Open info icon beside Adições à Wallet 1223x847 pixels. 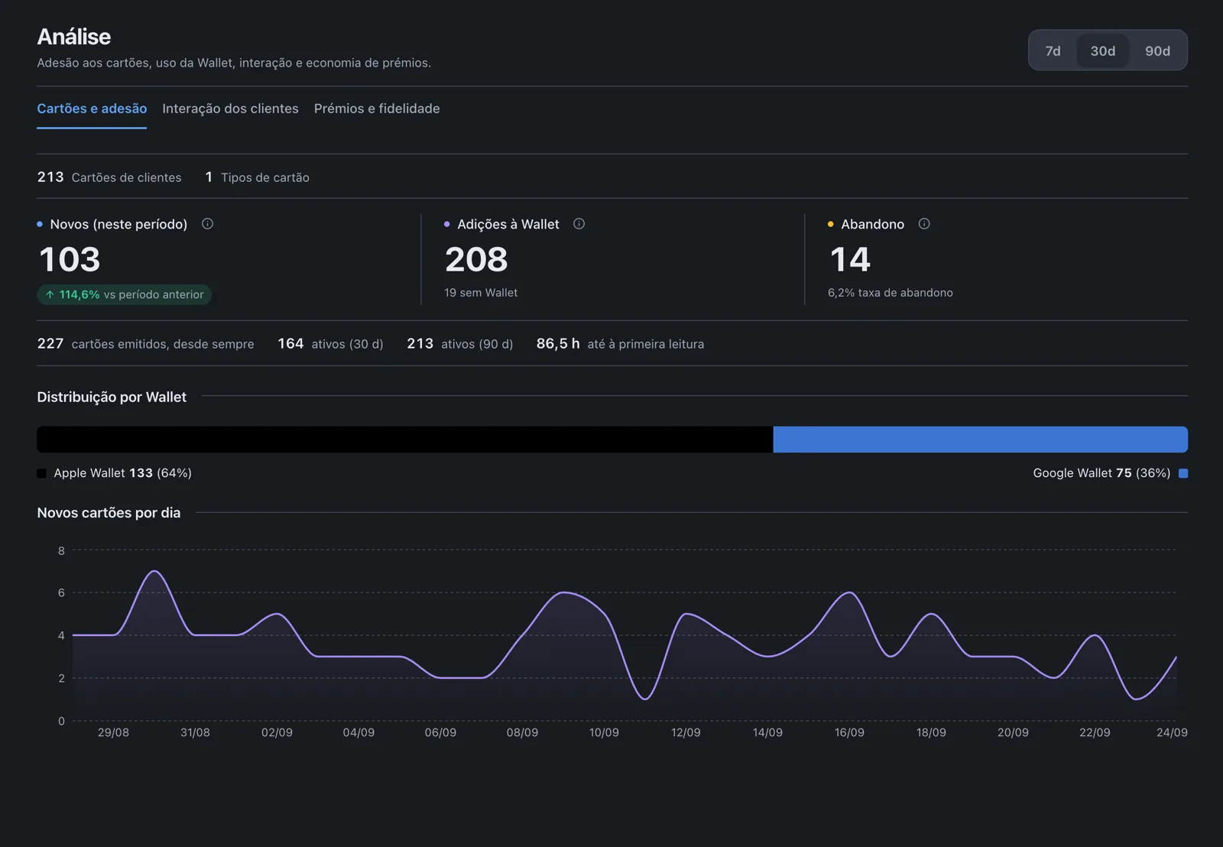[x=579, y=224]
